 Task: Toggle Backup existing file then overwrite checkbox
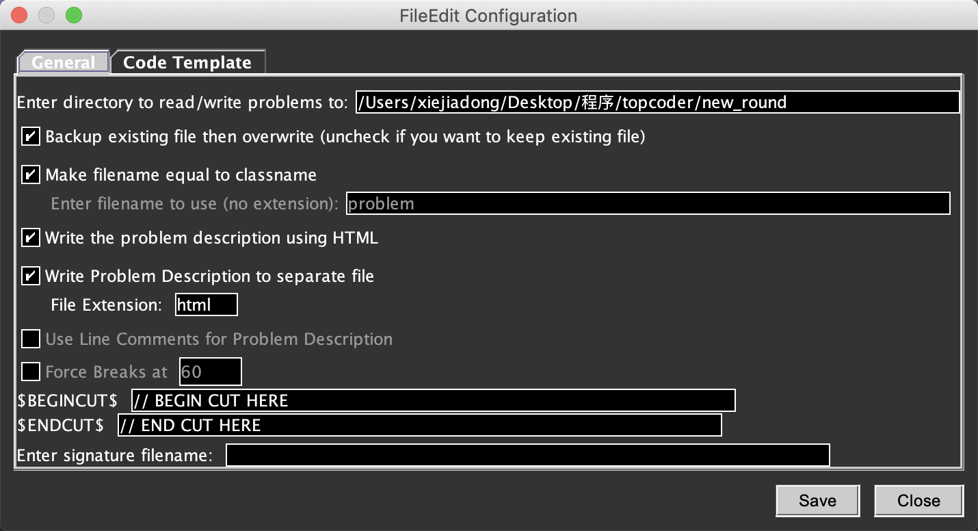click(x=31, y=136)
